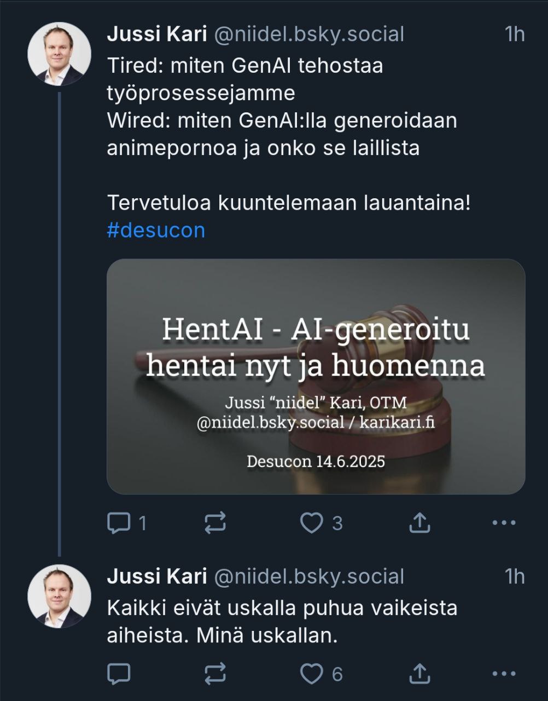Like the post with 6 likes
The height and width of the screenshot is (701, 548).
pos(312,673)
